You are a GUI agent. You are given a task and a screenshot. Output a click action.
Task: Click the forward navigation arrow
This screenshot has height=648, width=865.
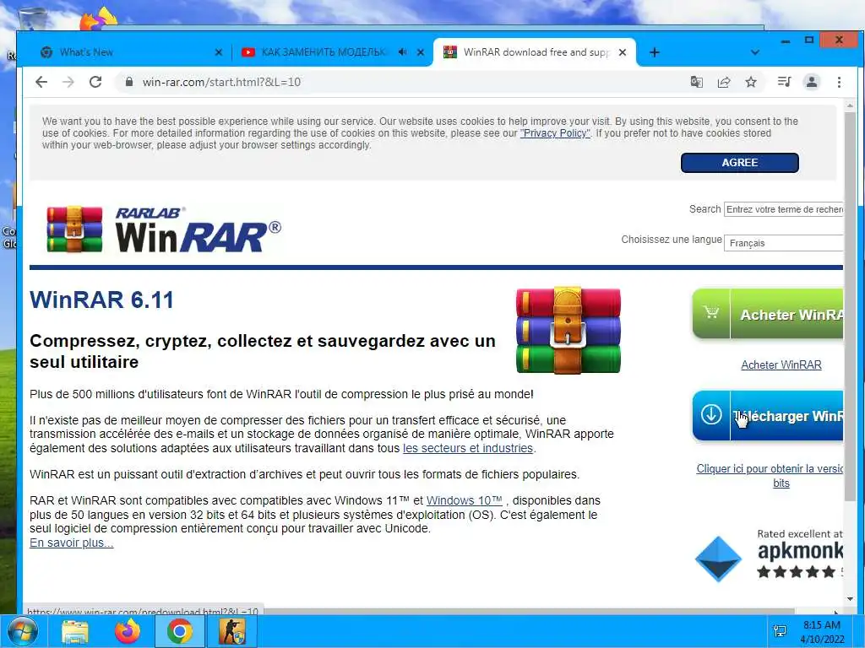[68, 82]
